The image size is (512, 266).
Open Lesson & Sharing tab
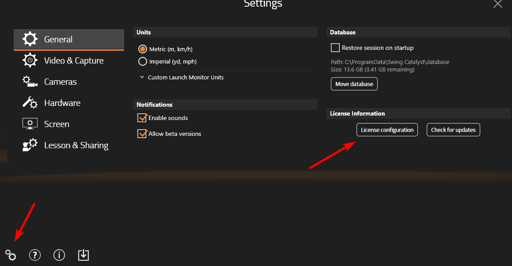click(x=69, y=146)
